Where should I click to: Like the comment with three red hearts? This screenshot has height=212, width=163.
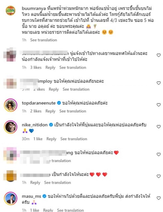(158, 176)
